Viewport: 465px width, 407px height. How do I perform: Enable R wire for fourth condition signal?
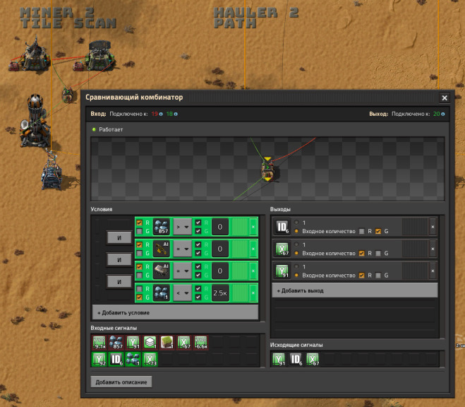coord(140,288)
